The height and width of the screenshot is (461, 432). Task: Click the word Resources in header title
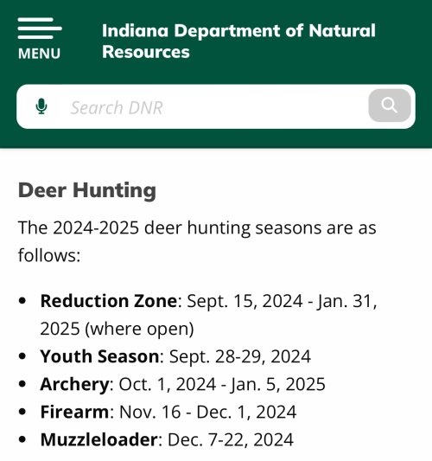[x=146, y=52]
